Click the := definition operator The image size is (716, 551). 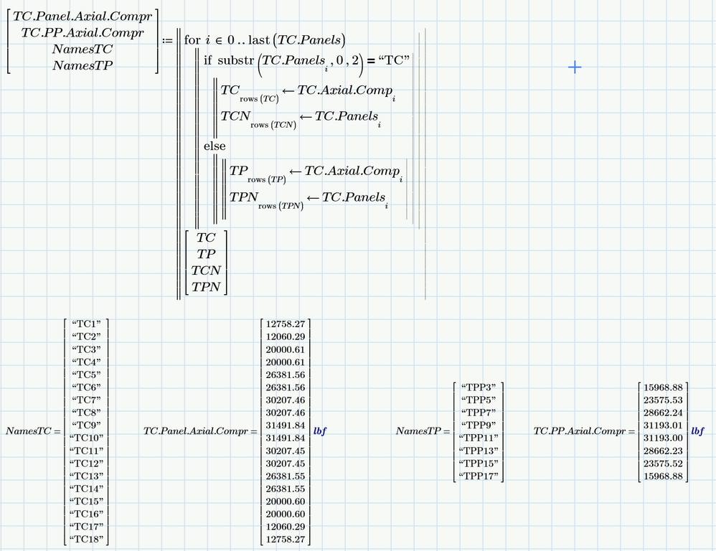pyautogui.click(x=168, y=41)
